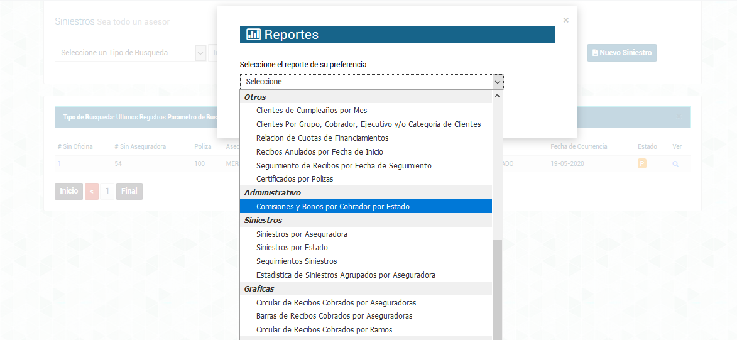Close the Reportes modal with X

[x=565, y=20]
